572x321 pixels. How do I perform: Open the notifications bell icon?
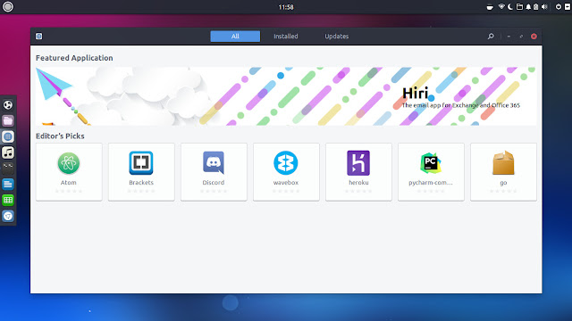tap(528, 7)
